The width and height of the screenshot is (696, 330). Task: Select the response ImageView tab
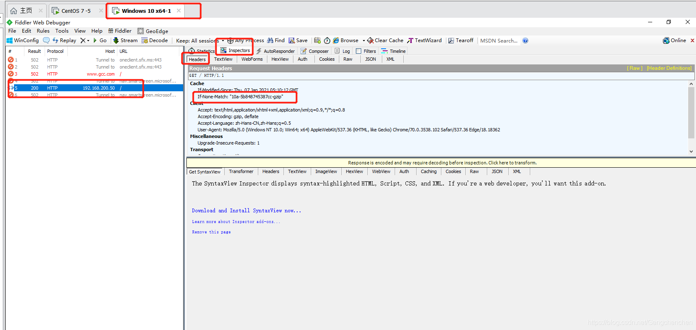[x=326, y=171]
